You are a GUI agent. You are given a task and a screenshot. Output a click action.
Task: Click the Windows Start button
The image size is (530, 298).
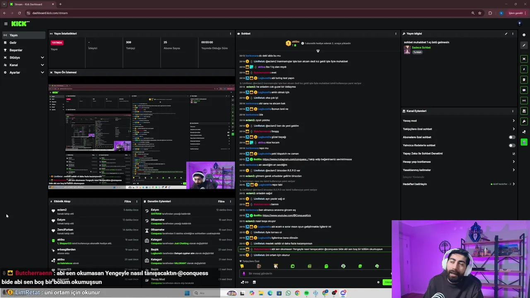click(187, 293)
